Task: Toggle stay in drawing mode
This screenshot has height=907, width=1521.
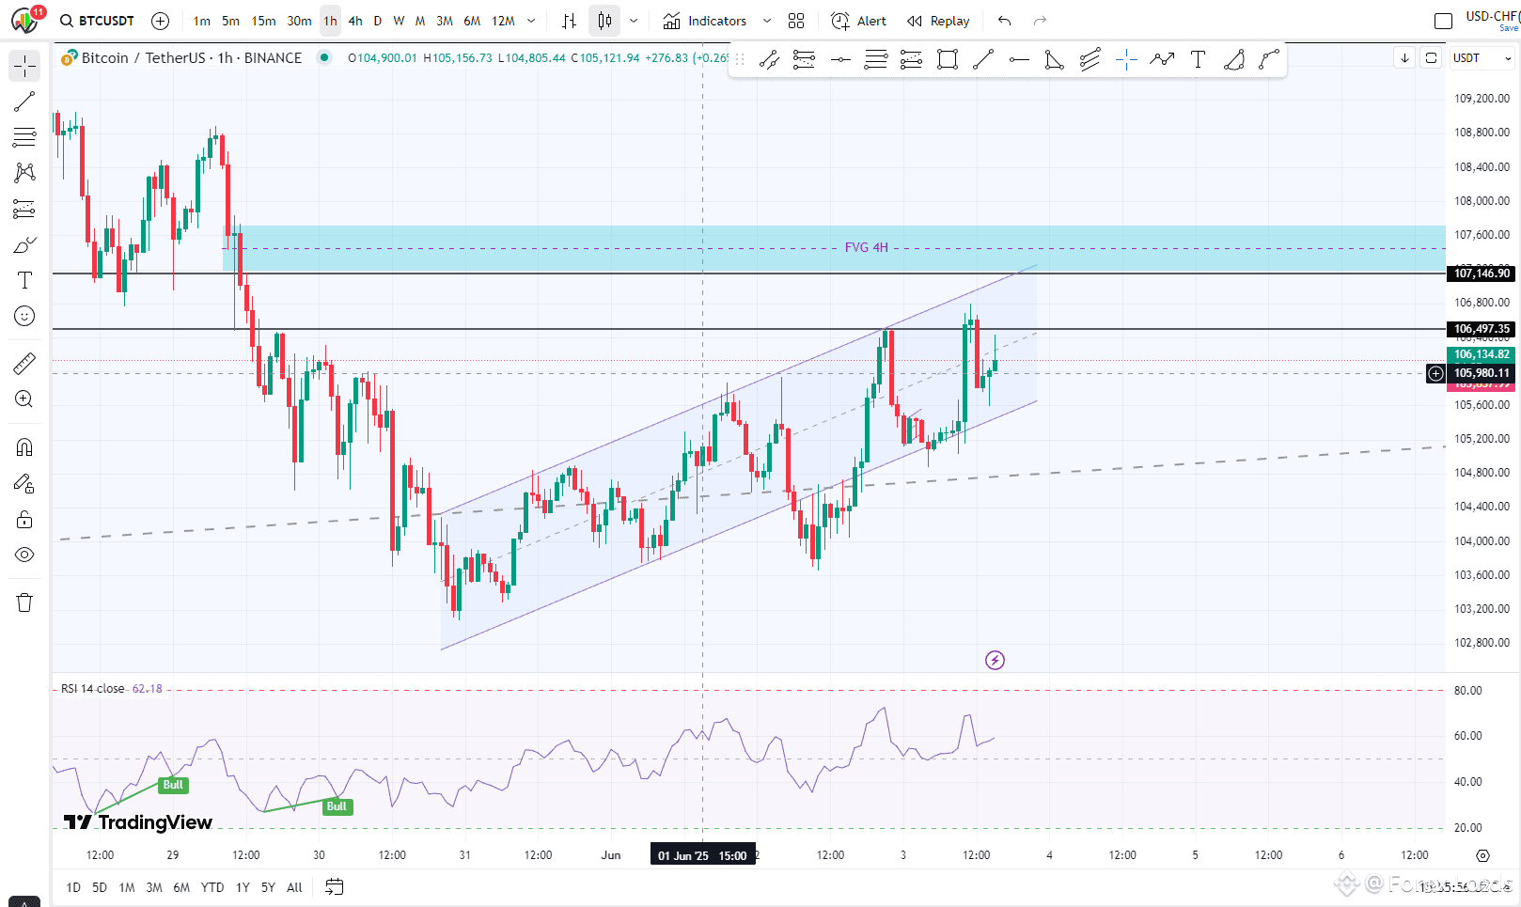Action: pyautogui.click(x=24, y=483)
